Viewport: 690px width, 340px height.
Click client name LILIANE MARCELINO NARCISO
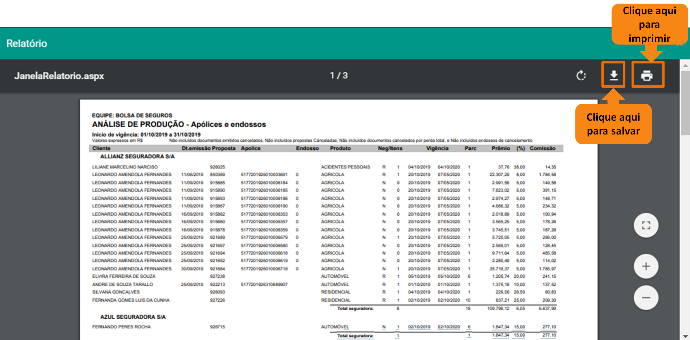(x=125, y=167)
